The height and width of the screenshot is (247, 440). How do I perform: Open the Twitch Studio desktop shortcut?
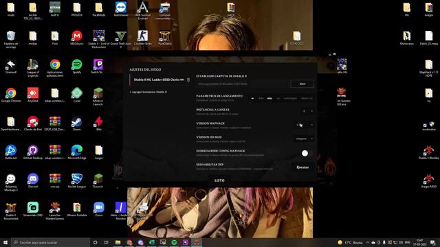98,67
